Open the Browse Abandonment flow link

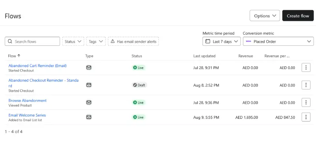[28, 100]
